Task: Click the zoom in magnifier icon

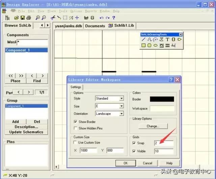Action: tap(37, 18)
